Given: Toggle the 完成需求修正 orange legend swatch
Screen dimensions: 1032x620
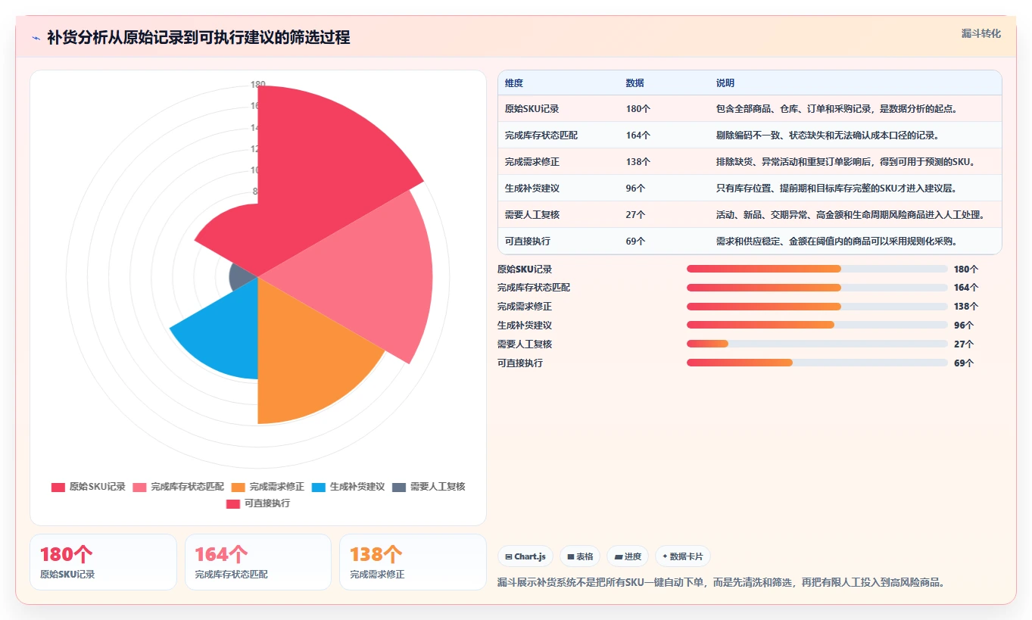Looking at the screenshot, I should [239, 487].
